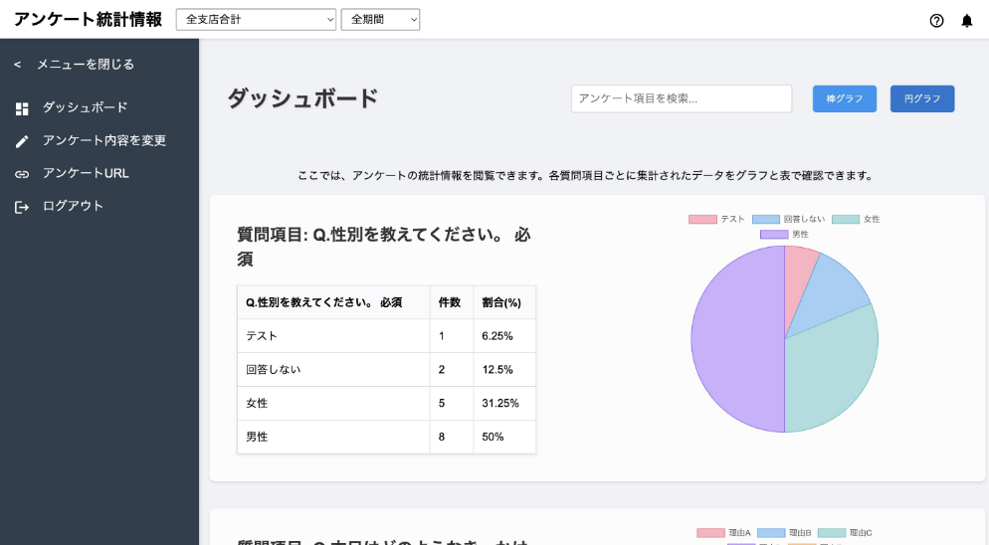This screenshot has height=545, width=989.
Task: Click the 回答しない row label in table
Action: 273,369
